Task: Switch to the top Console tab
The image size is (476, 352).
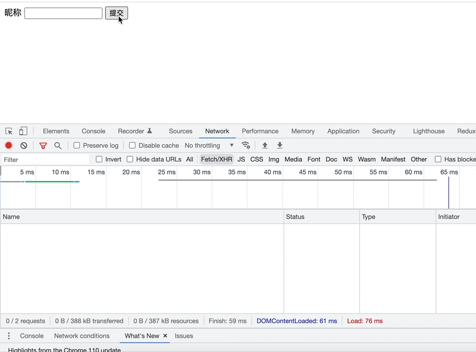Action: tap(94, 131)
